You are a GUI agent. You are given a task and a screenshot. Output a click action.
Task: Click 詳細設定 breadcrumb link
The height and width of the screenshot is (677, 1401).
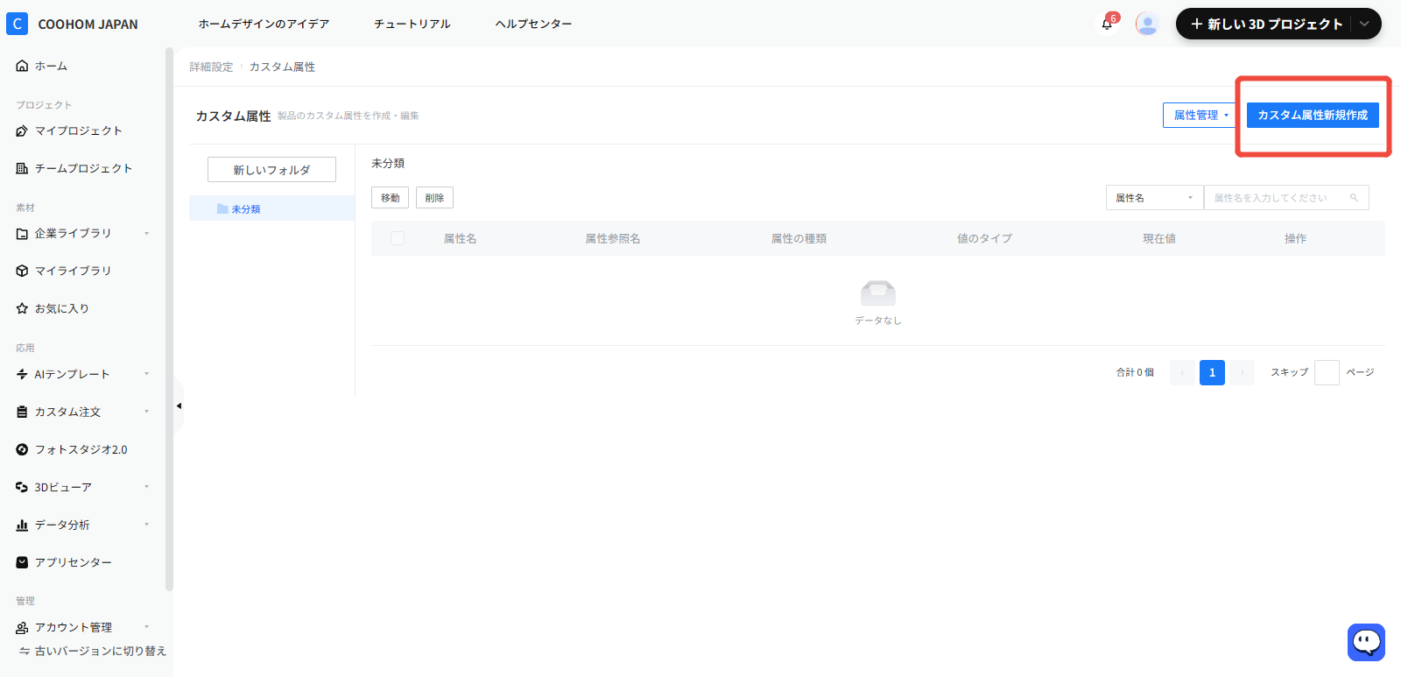pos(211,67)
